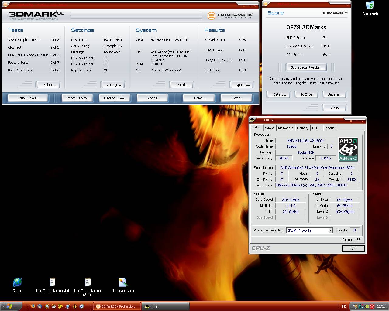This screenshot has height=311, width=389.
Task: Click the Name field AMD Athlon 64 X2 4800+
Action: [x=305, y=141]
